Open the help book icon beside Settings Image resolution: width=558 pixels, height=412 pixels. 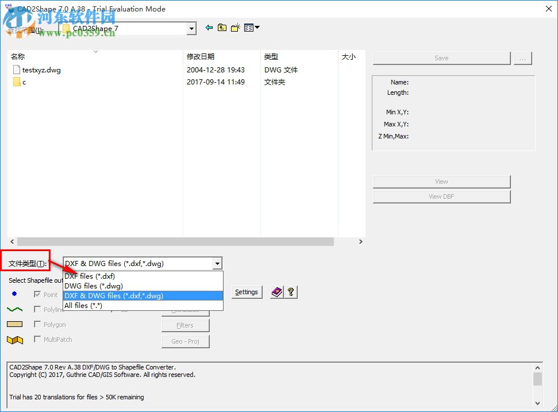[x=276, y=292]
